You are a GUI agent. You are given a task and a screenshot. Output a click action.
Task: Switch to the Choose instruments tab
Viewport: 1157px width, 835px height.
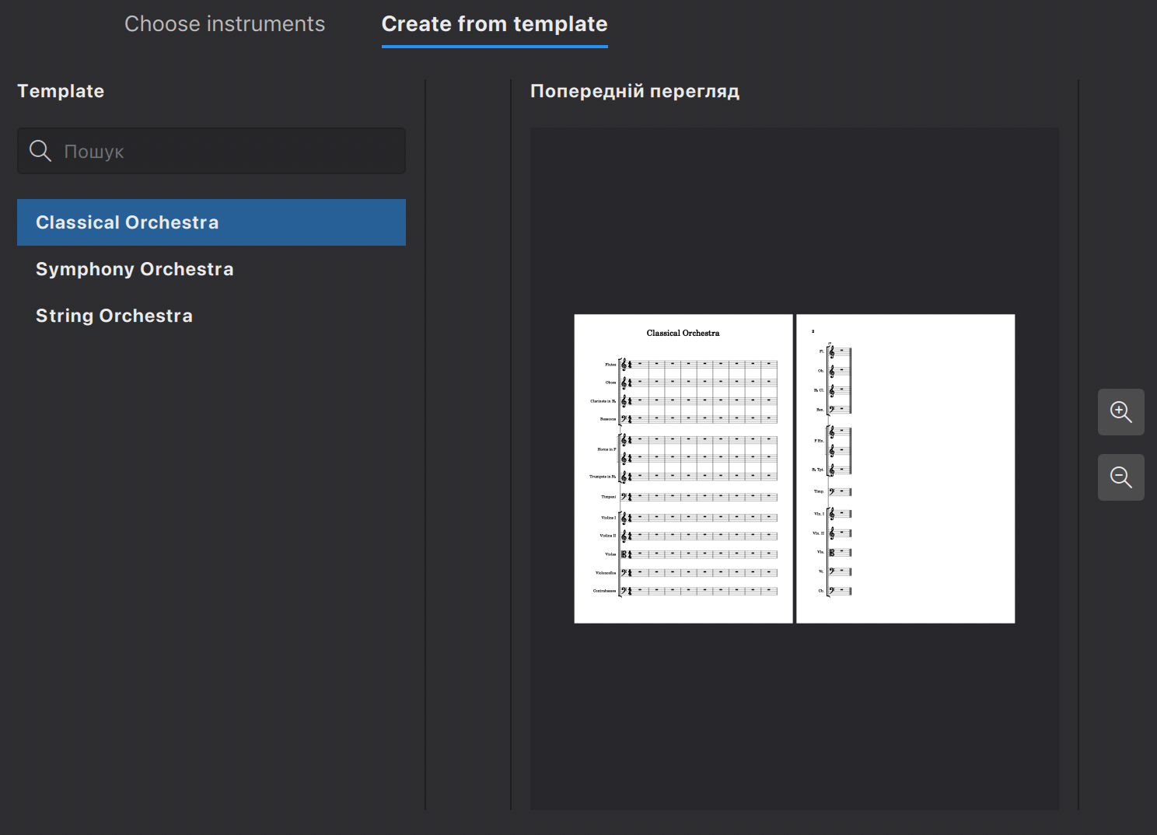tap(225, 23)
